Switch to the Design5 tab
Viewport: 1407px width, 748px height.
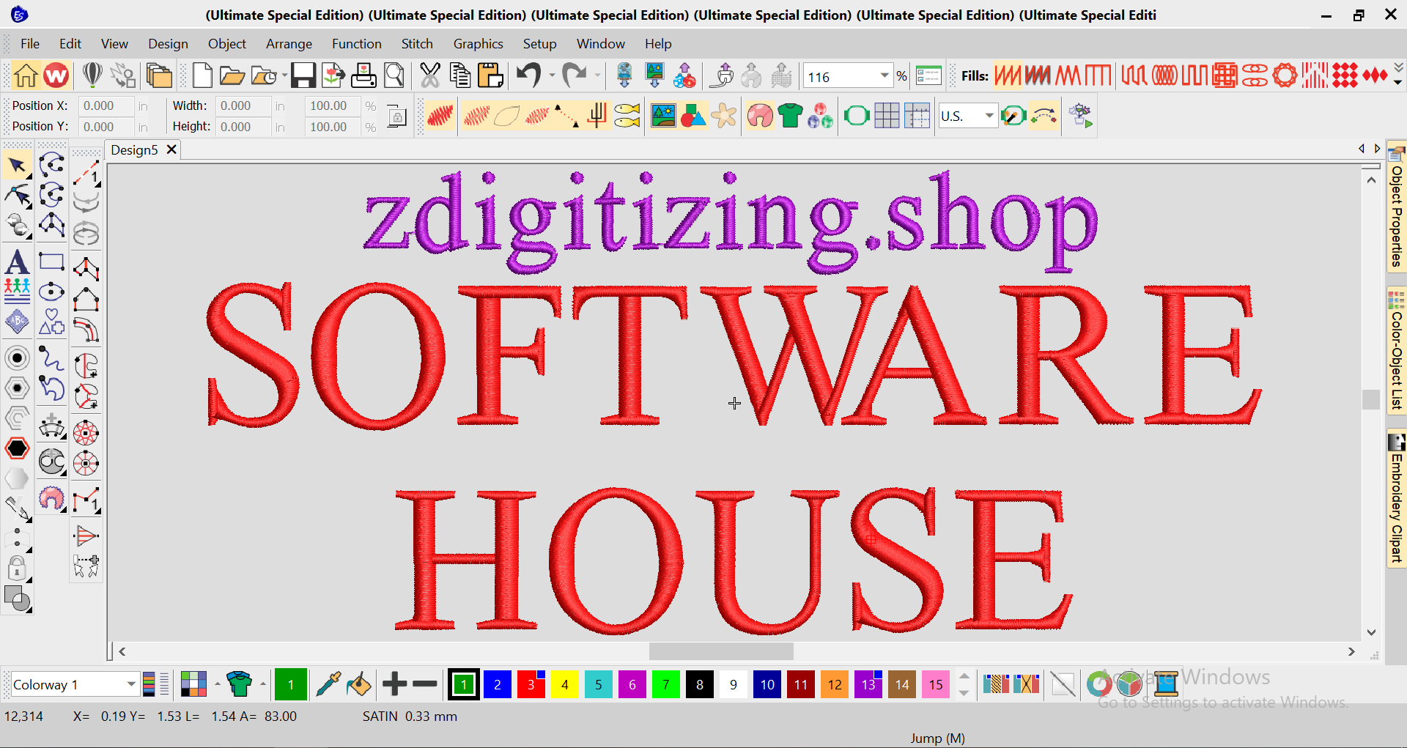(134, 150)
